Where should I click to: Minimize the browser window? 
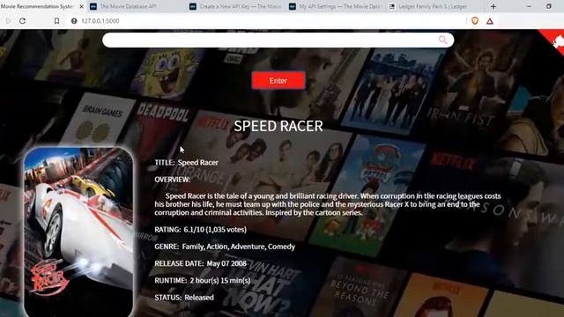tap(529, 6)
